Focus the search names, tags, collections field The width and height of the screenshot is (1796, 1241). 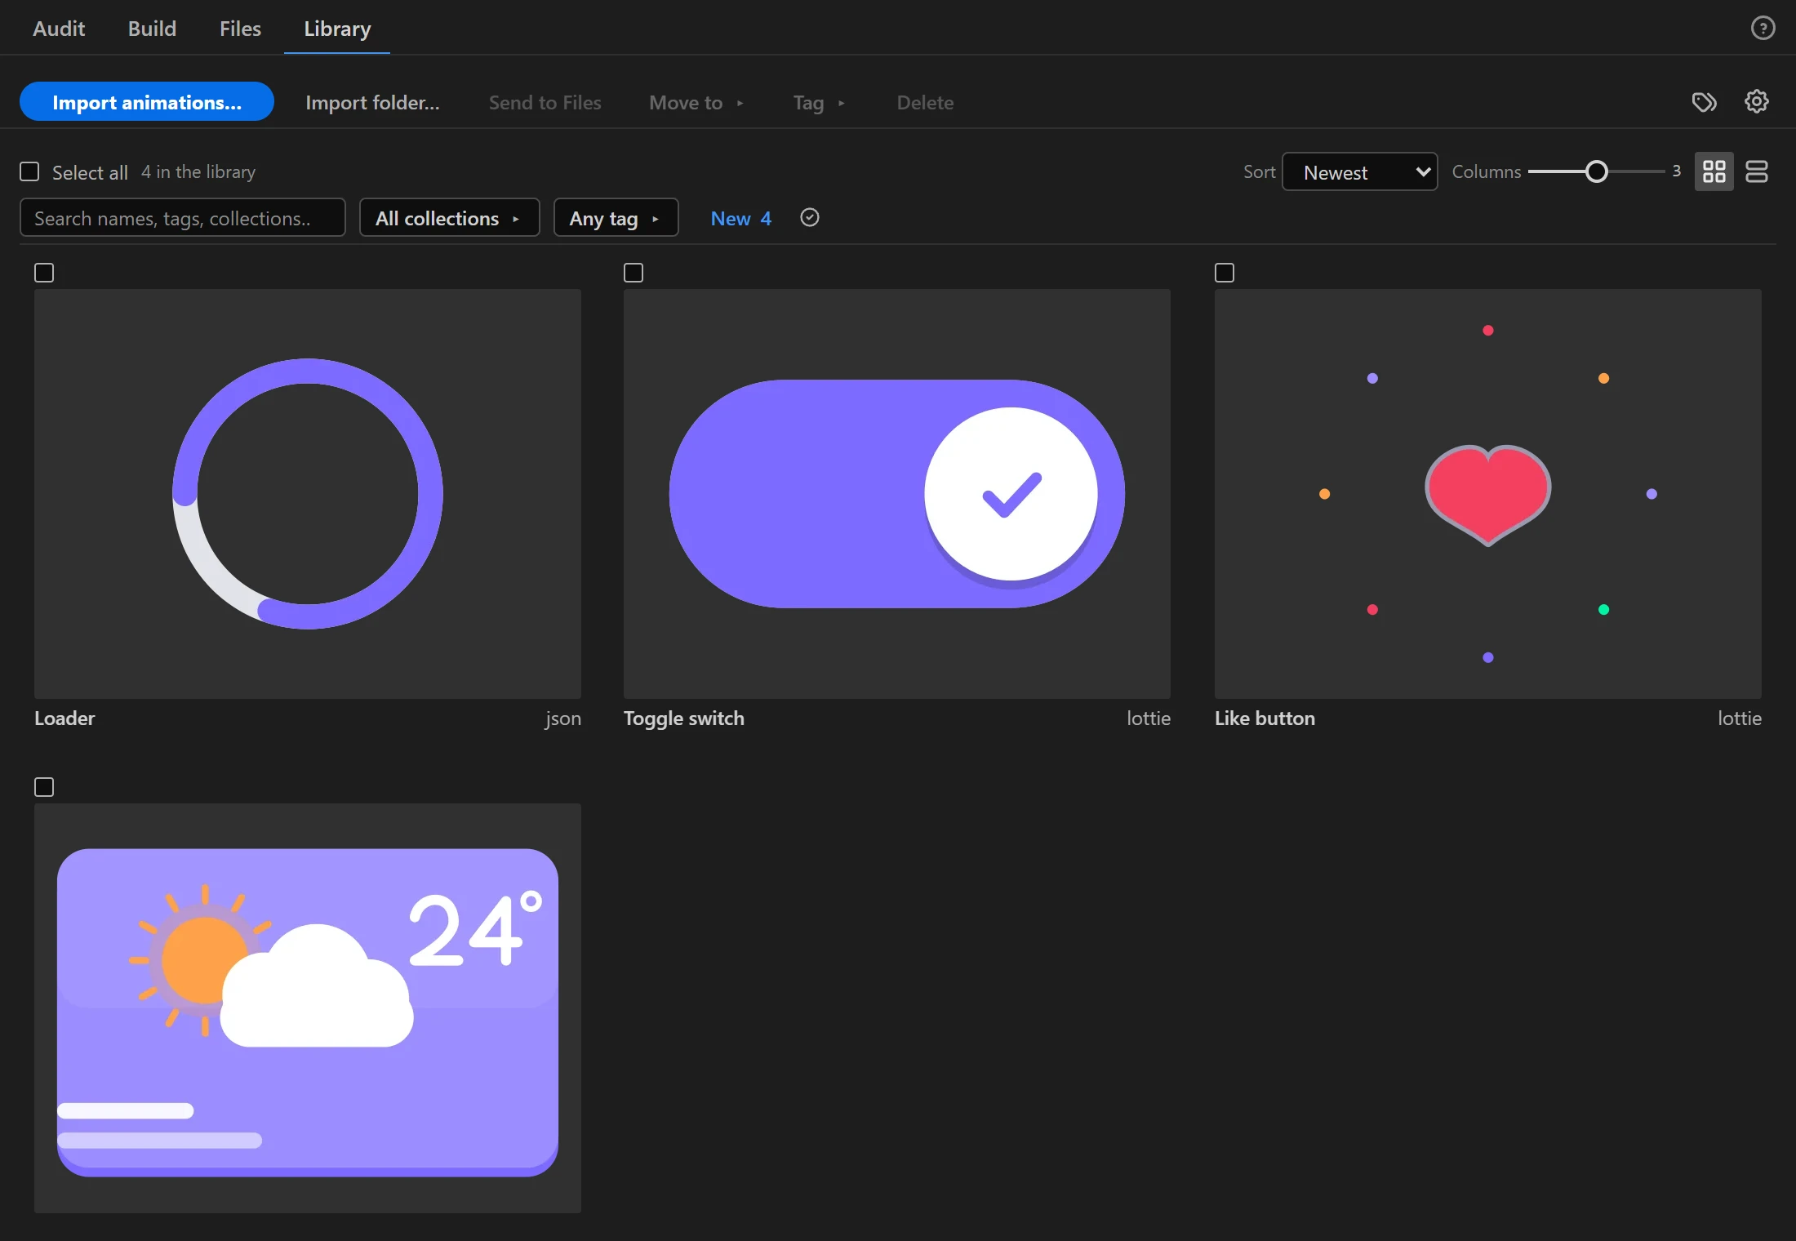click(x=183, y=217)
